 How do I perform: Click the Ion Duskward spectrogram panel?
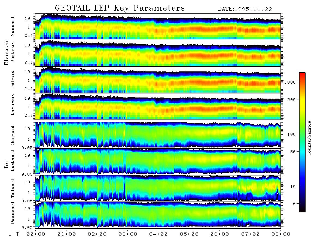click(x=158, y=161)
